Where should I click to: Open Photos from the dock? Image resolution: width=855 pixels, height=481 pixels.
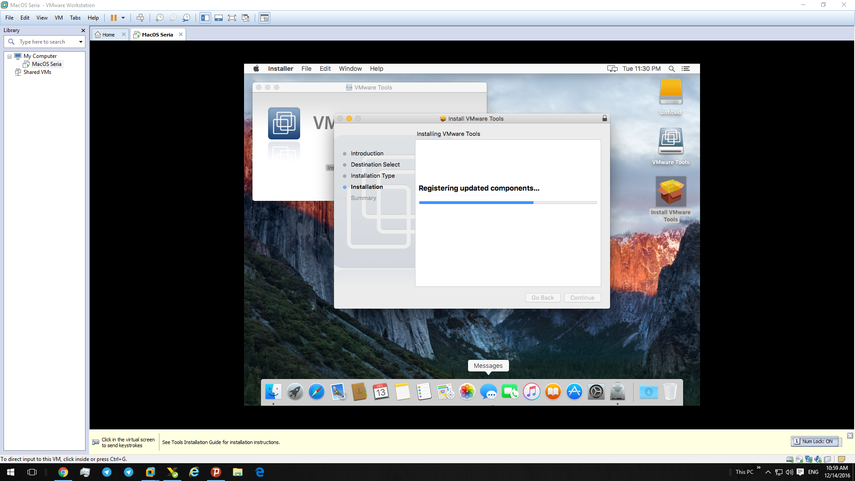click(x=467, y=392)
